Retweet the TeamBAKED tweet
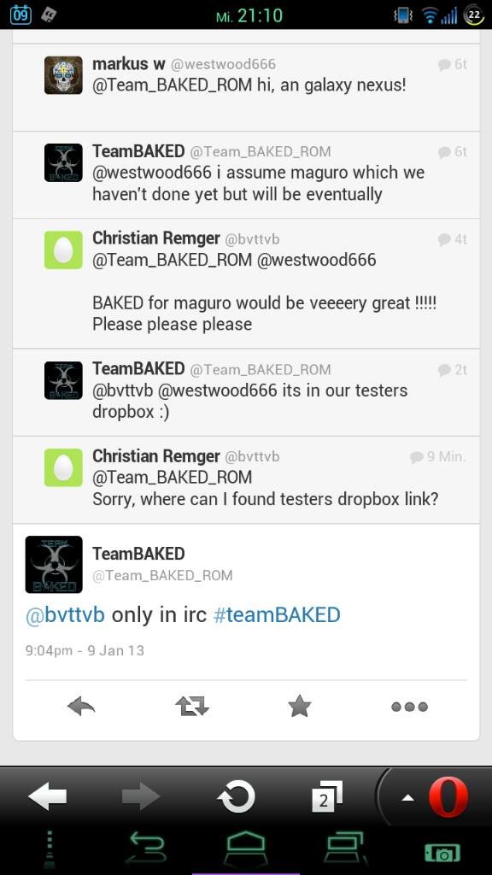Viewport: 492px width, 875px height. [x=191, y=707]
